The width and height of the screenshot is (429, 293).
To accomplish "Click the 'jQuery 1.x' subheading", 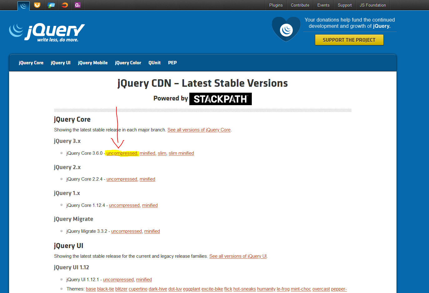I will [67, 193].
